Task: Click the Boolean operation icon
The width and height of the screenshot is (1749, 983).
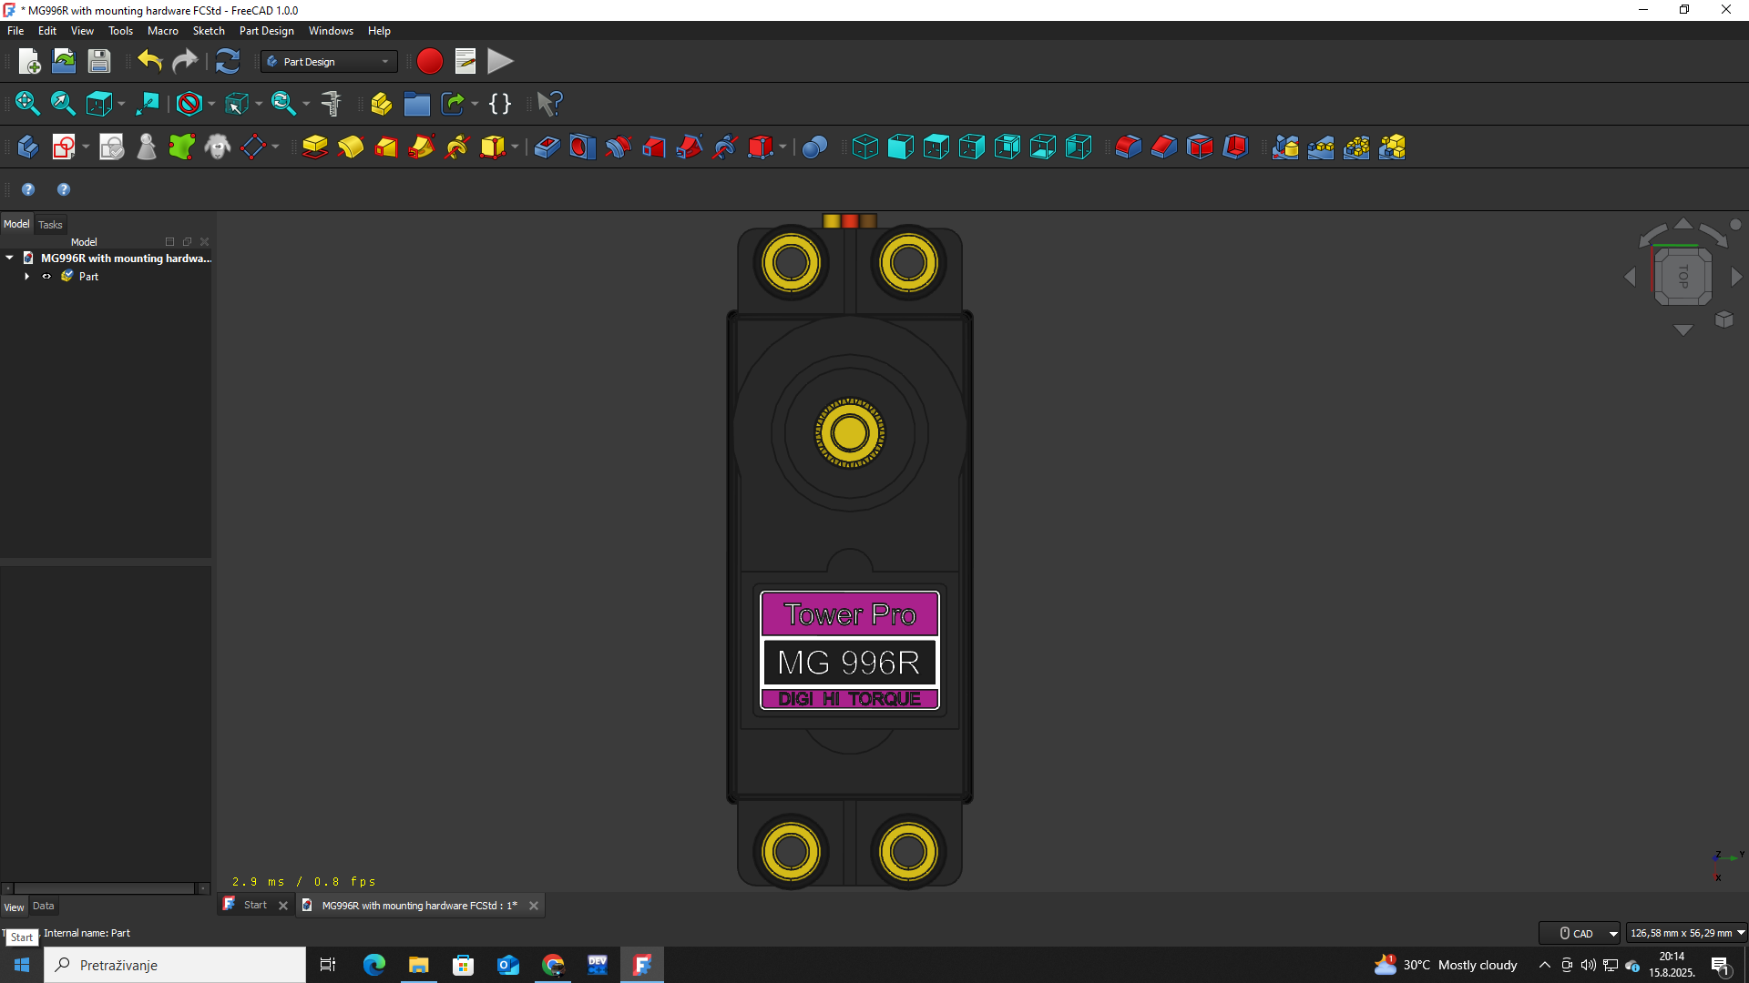Action: pyautogui.click(x=814, y=147)
